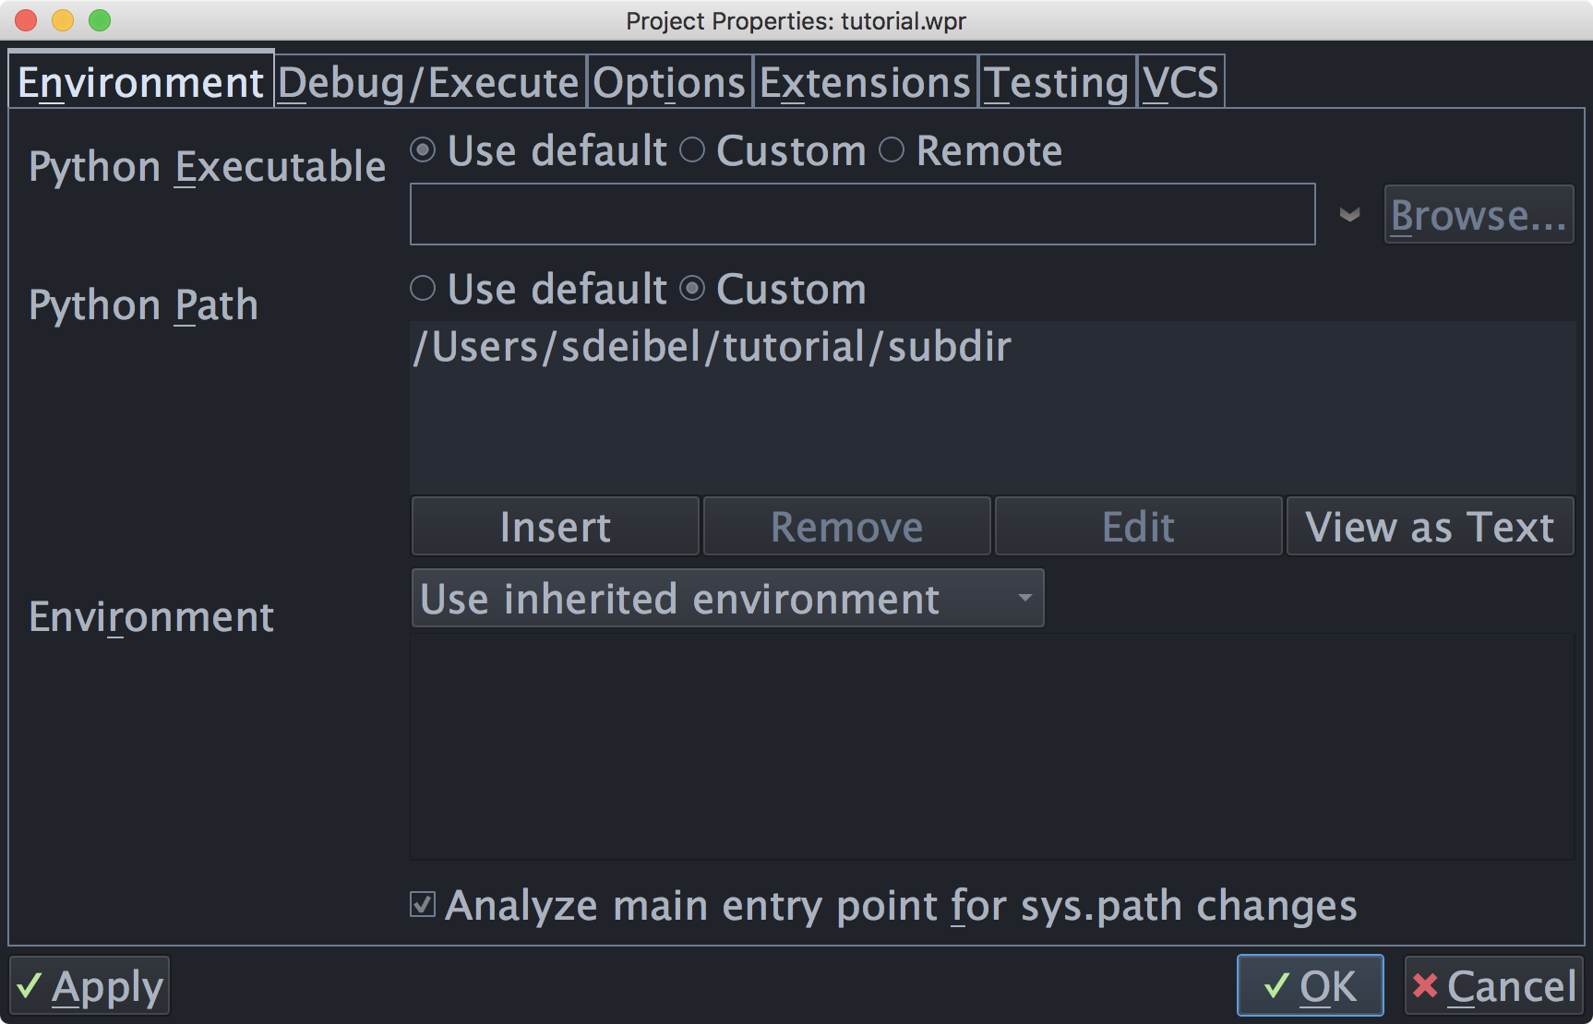Open the Options tab

pos(669,83)
